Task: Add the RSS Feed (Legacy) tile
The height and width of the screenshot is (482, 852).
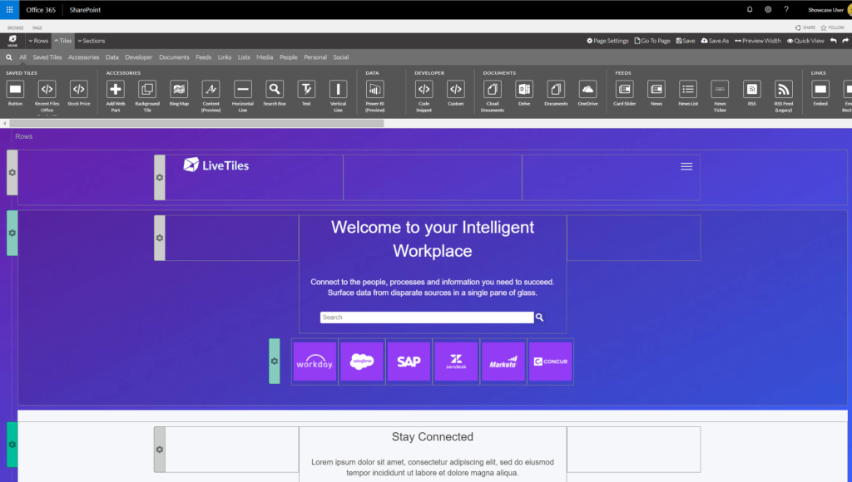Action: click(x=784, y=90)
